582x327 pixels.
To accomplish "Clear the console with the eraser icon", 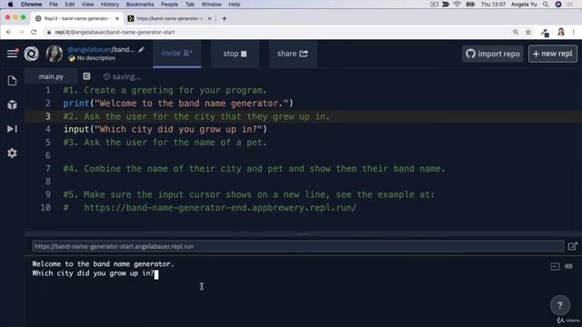I will [568, 266].
